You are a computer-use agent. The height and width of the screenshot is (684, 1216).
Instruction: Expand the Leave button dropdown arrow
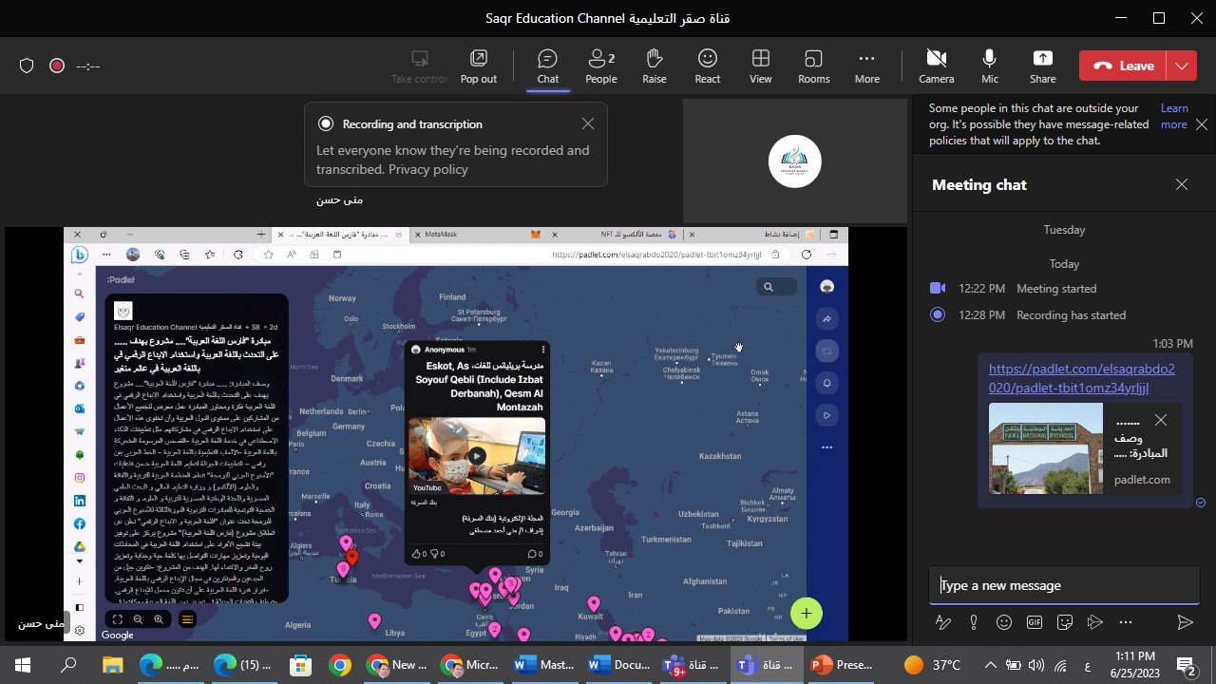[1182, 66]
